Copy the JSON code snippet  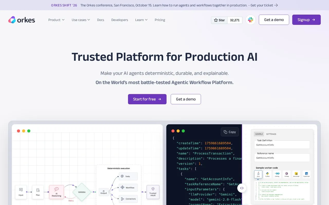[x=230, y=132]
